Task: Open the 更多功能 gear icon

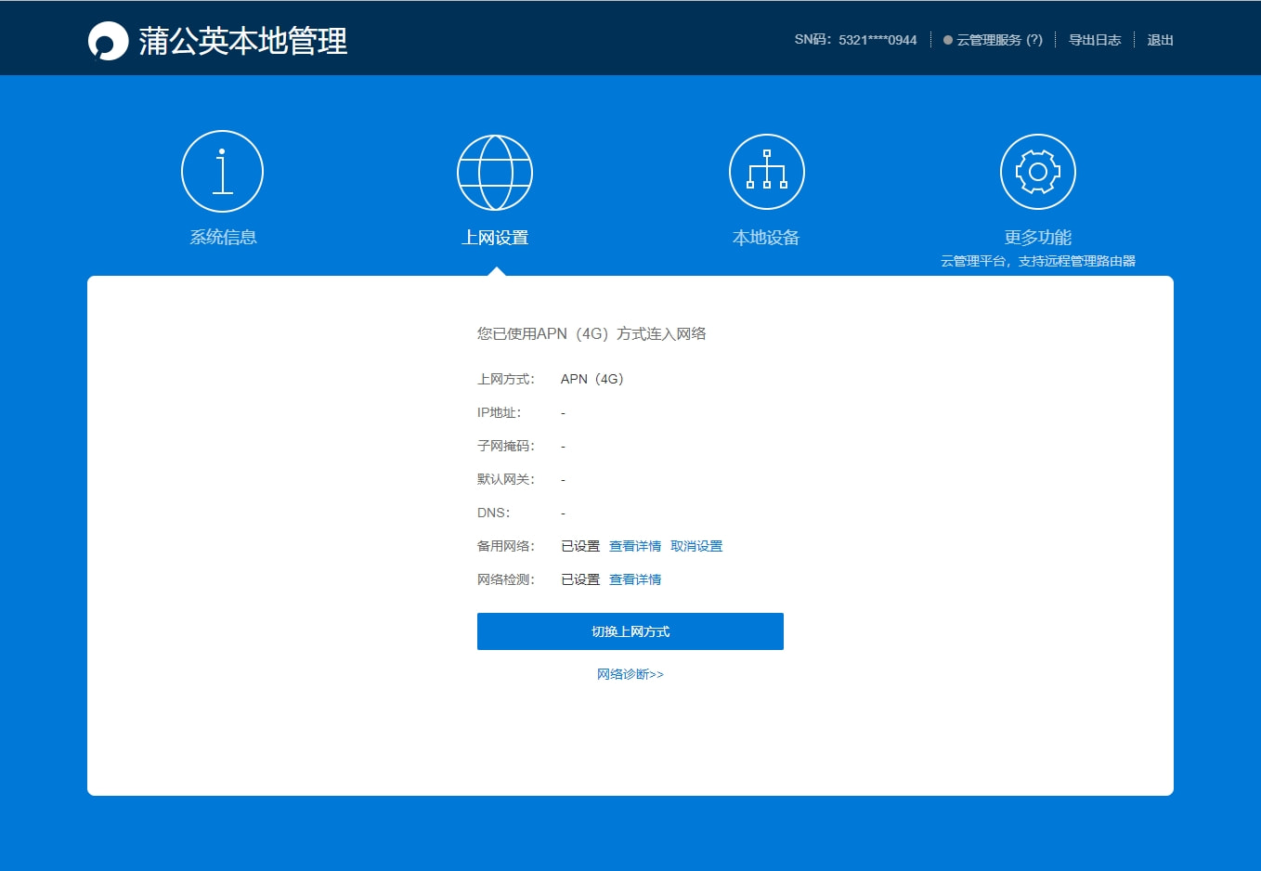Action: pyautogui.click(x=1038, y=172)
